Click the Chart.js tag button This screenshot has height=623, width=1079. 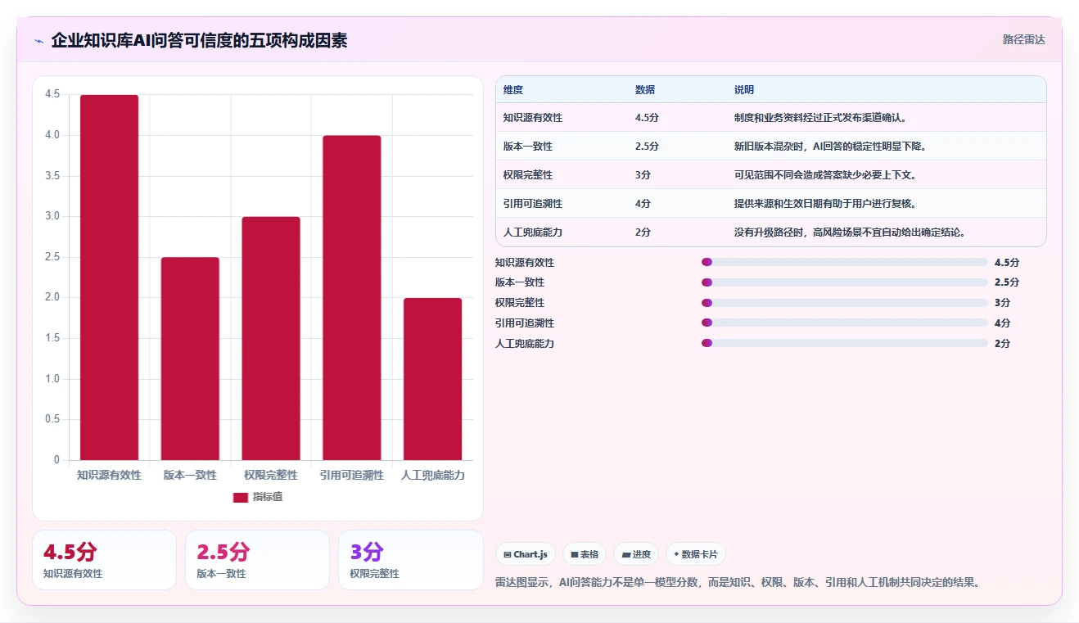point(526,554)
